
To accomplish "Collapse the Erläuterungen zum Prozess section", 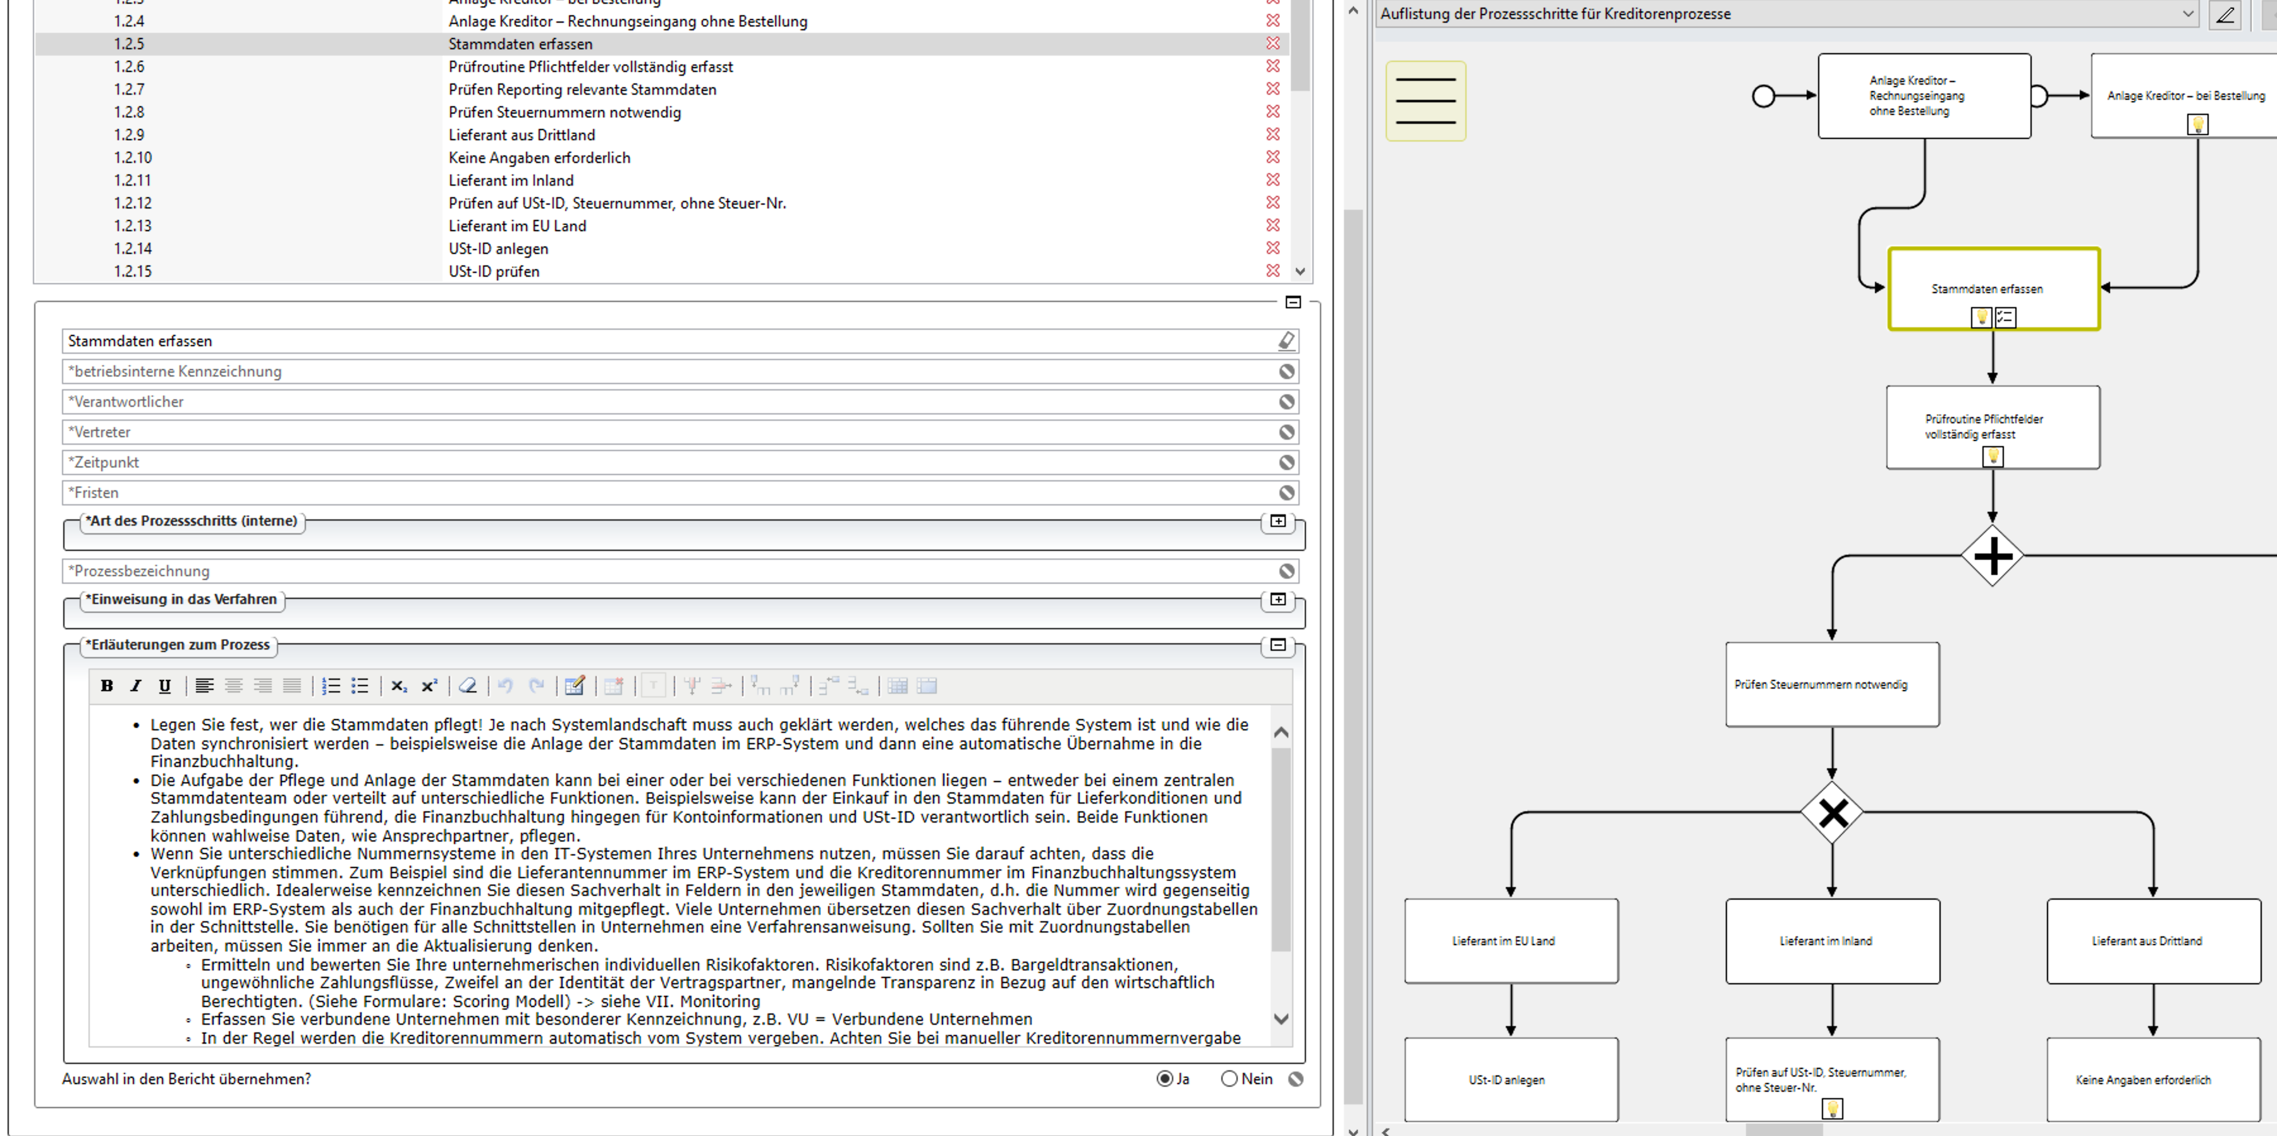I will [x=1278, y=645].
